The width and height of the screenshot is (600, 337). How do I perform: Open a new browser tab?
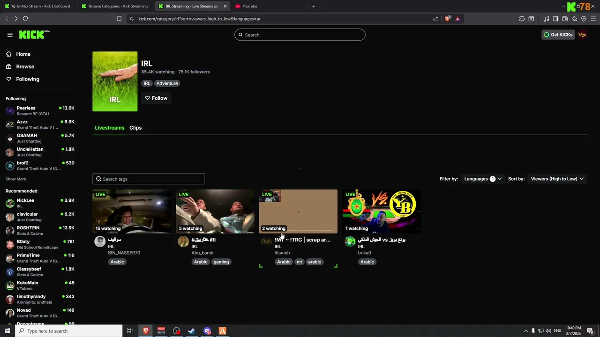pyautogui.click(x=314, y=6)
